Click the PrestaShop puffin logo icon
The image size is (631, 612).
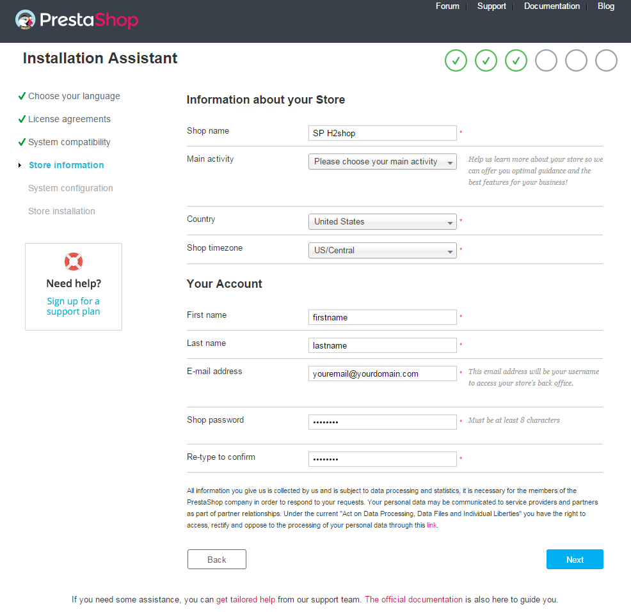25,20
